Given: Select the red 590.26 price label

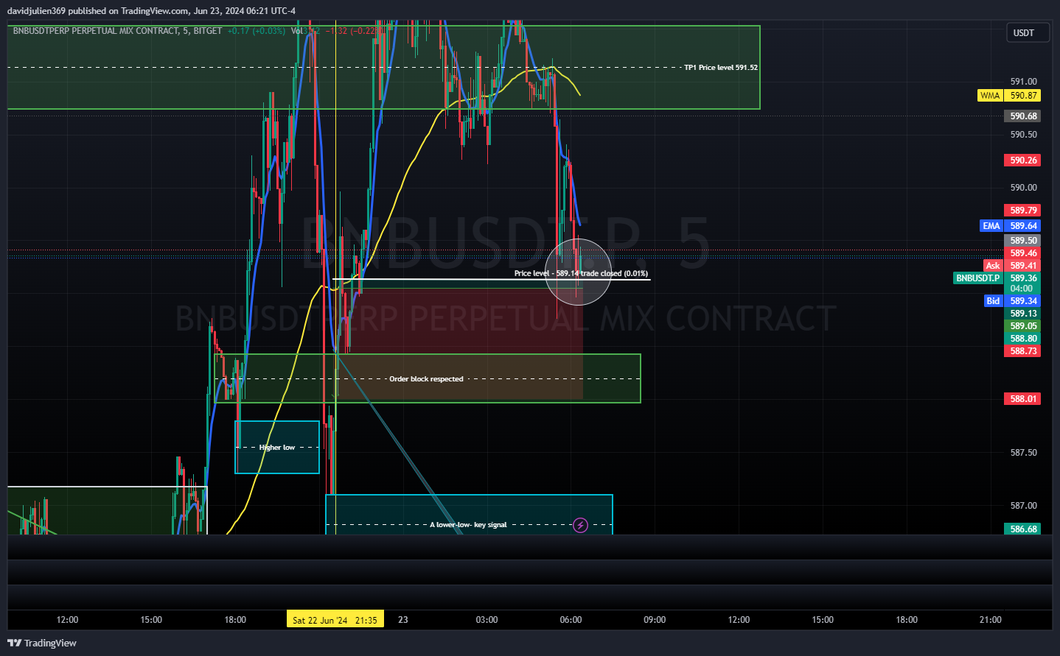Looking at the screenshot, I should (x=1023, y=161).
